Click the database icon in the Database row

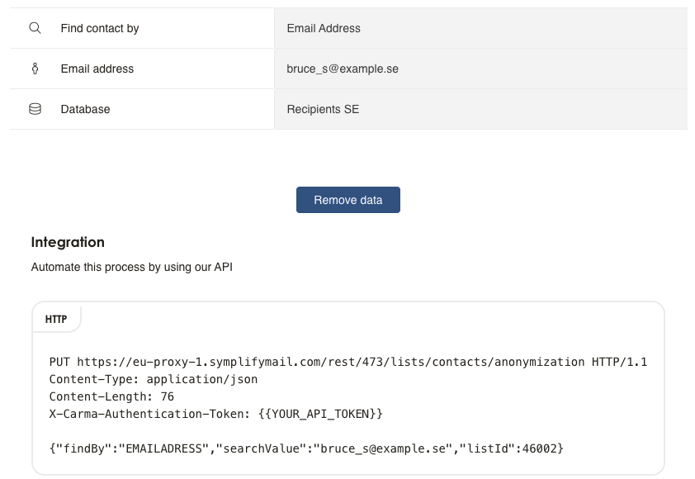pos(35,109)
